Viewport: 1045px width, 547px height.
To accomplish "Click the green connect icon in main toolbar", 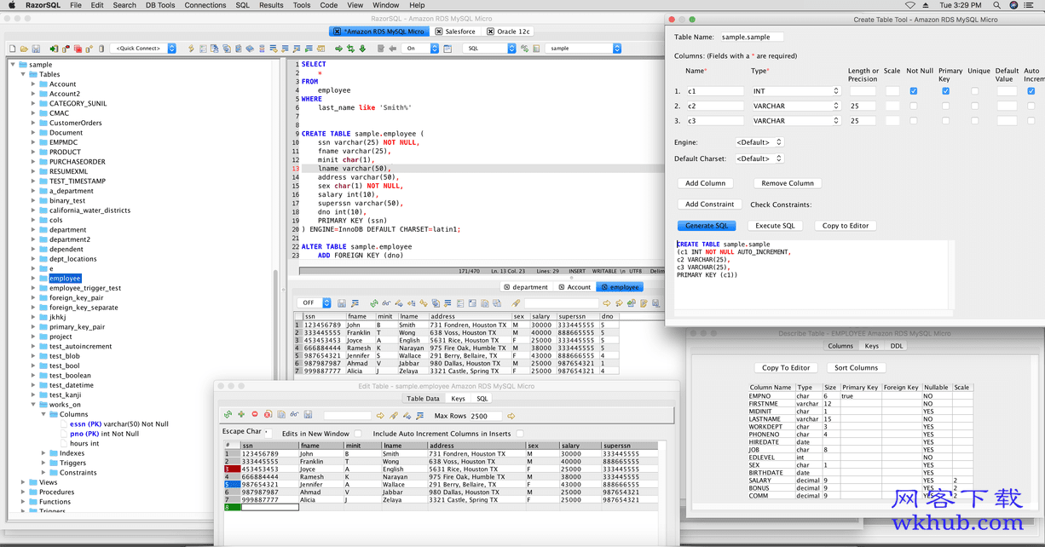I will pyautogui.click(x=54, y=49).
